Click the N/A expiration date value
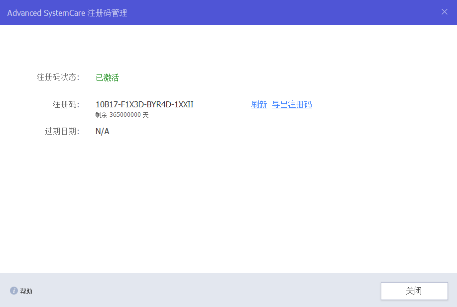Image resolution: width=457 pixels, height=307 pixels. [102, 132]
